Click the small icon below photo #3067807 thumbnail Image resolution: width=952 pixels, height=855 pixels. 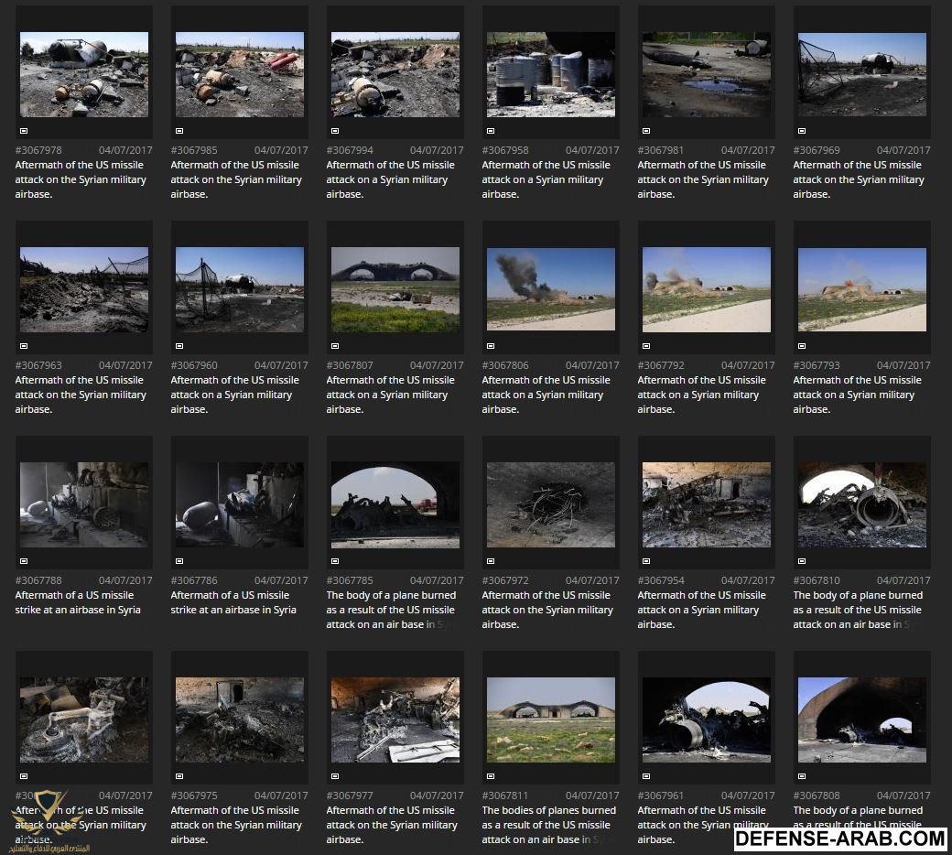coord(335,346)
